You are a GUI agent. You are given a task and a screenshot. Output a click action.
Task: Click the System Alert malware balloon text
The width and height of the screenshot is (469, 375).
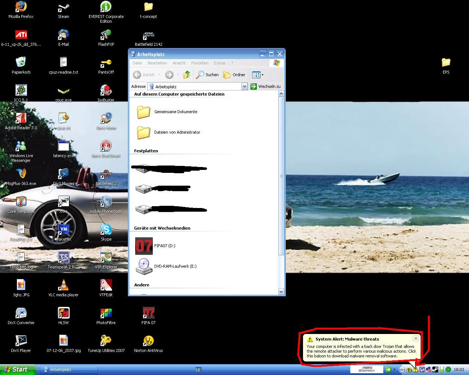click(362, 351)
